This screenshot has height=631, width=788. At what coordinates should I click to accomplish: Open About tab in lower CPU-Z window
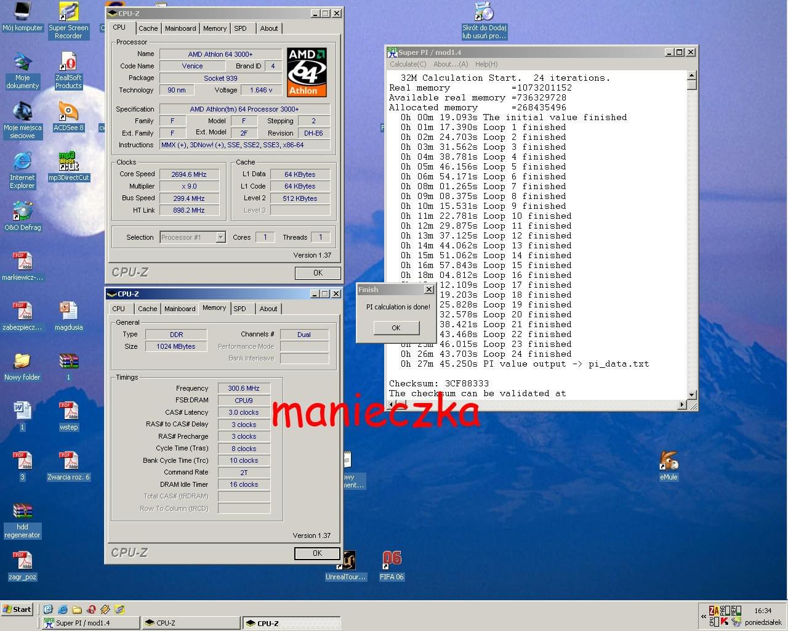tap(268, 309)
